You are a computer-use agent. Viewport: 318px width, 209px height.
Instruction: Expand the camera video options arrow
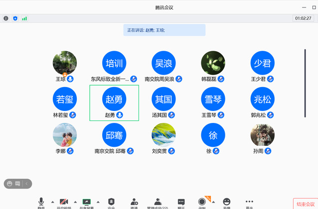pyautogui.click(x=75, y=202)
